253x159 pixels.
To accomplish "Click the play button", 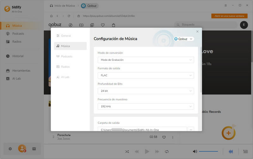I will [147, 152].
